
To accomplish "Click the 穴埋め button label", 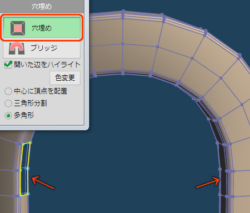I will click(42, 28).
